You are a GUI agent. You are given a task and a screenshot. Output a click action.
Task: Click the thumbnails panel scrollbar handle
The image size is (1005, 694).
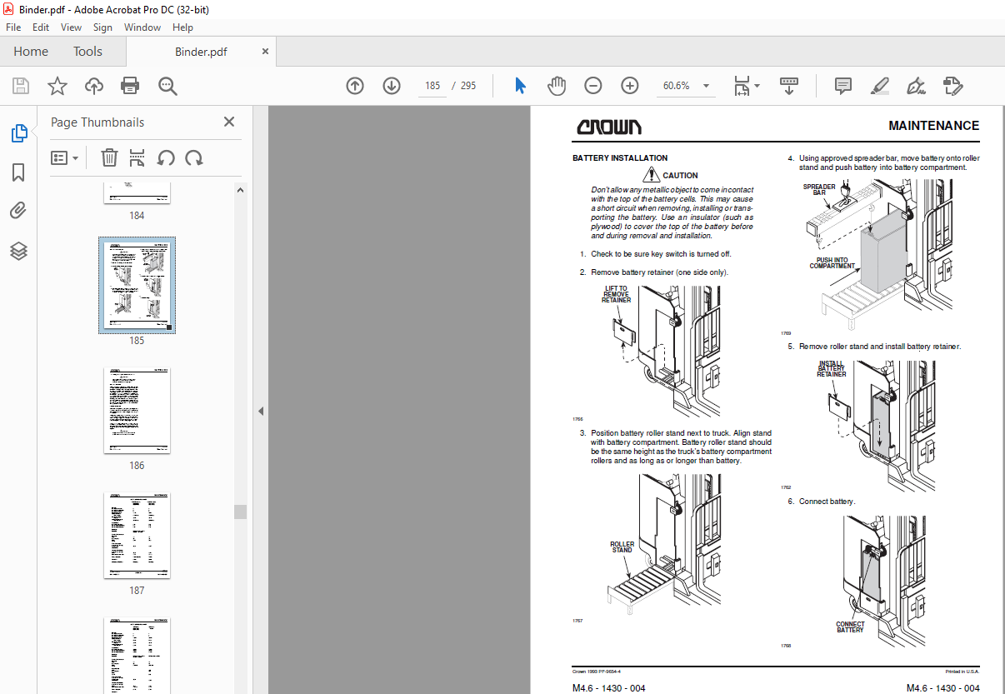240,512
